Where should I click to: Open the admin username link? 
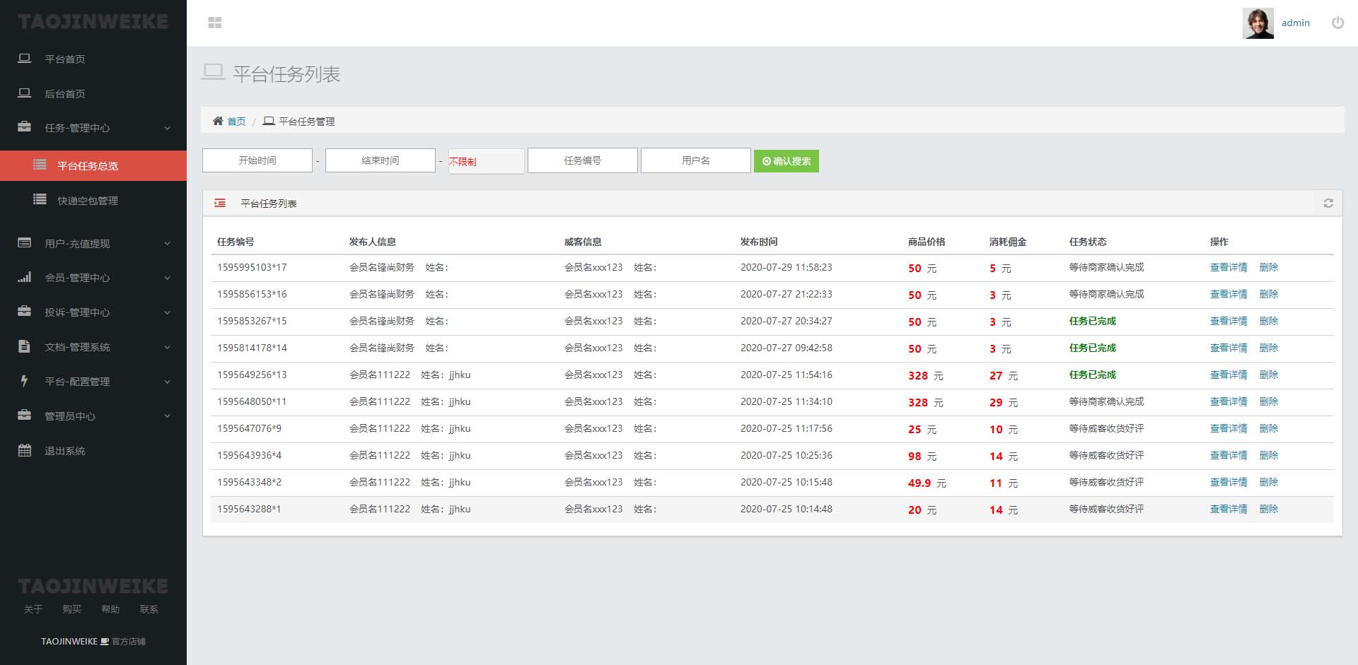tap(1295, 23)
